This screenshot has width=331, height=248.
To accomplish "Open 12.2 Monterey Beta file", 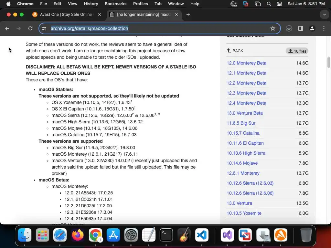I will pos(246,83).
